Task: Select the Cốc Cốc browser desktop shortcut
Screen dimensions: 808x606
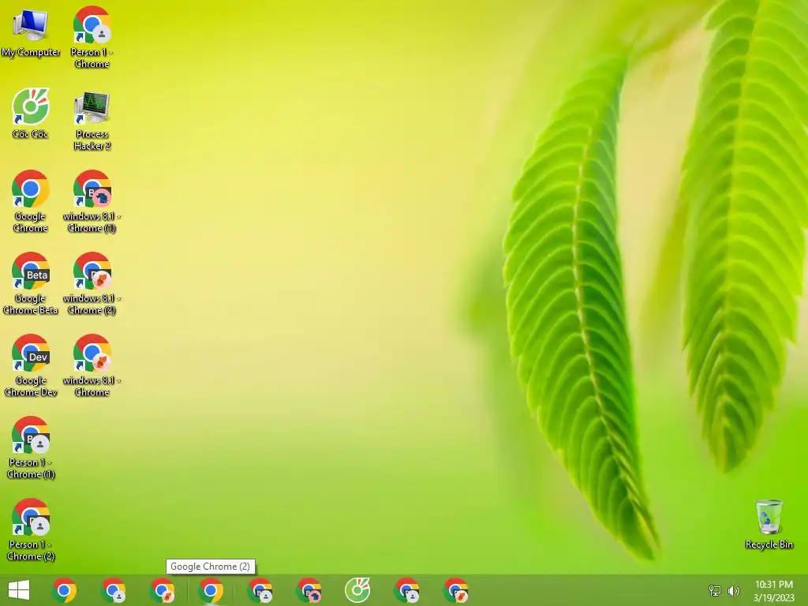Action: click(x=31, y=114)
